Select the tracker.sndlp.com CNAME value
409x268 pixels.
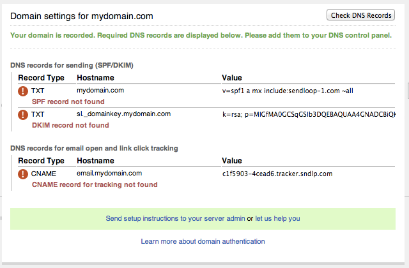coord(277,174)
